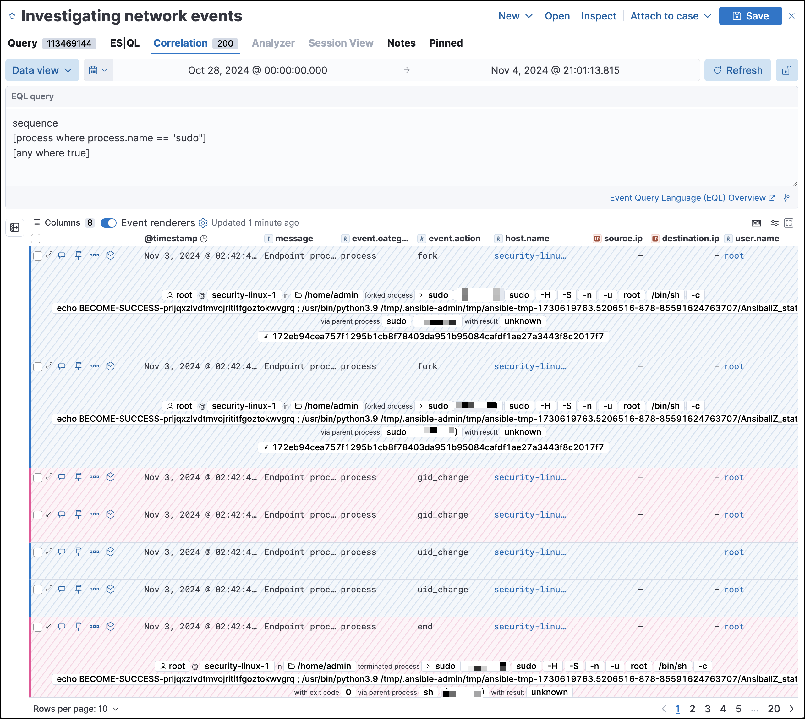
Task: Open keyboard shortcuts for the events grid
Action: click(x=756, y=222)
